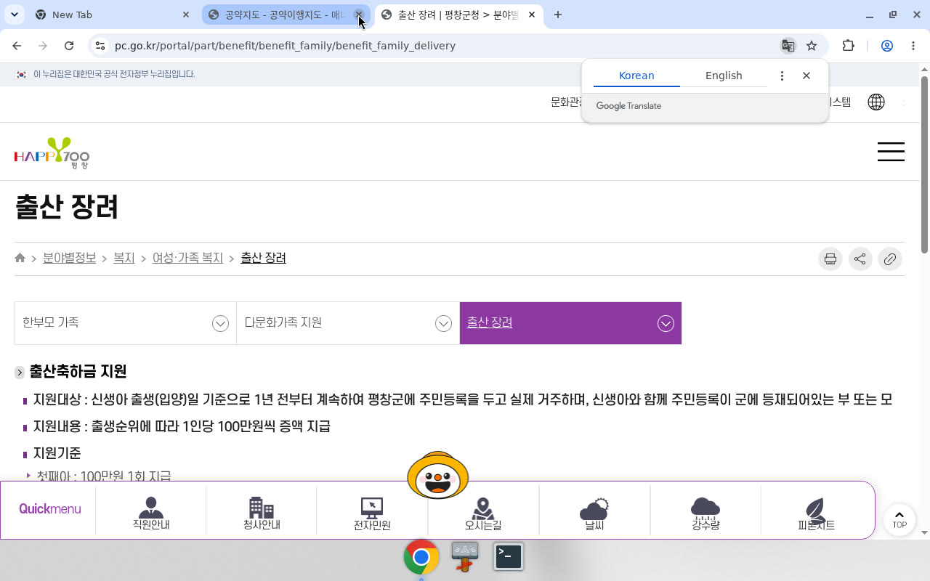Screen dimensions: 930x581
Task: Follow the 복지 breadcrumb link
Action: 124,258
